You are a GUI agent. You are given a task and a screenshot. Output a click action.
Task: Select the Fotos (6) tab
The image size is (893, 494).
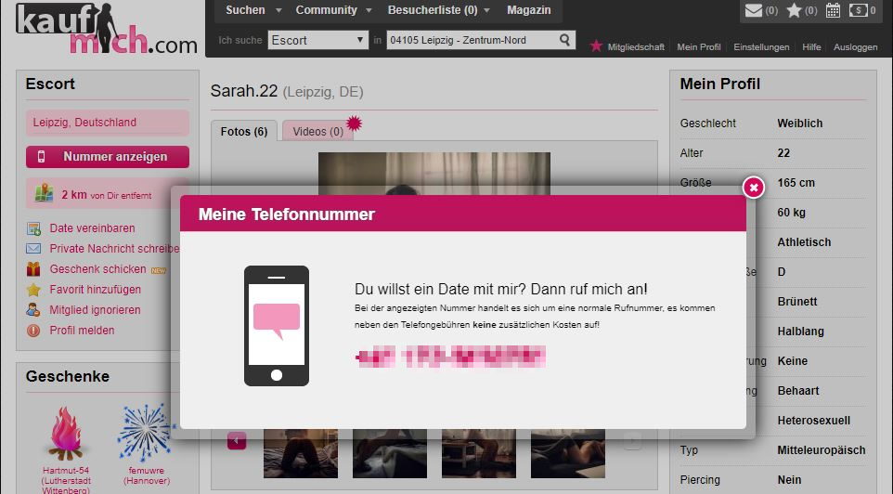[244, 132]
